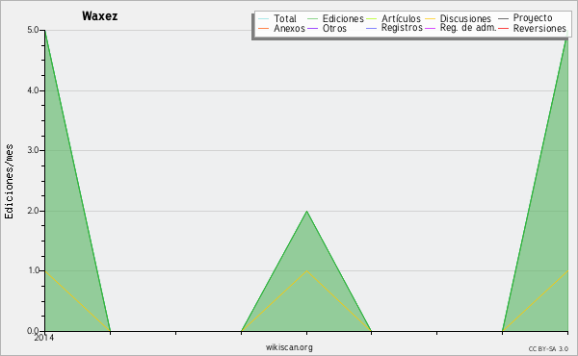Click the Ediciones/mes y-axis title

pos(9,182)
